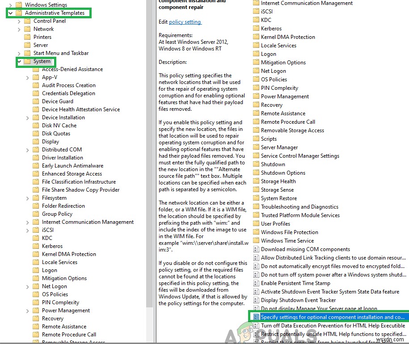
Task: Expand the Control Panel tree node
Action: (19, 21)
